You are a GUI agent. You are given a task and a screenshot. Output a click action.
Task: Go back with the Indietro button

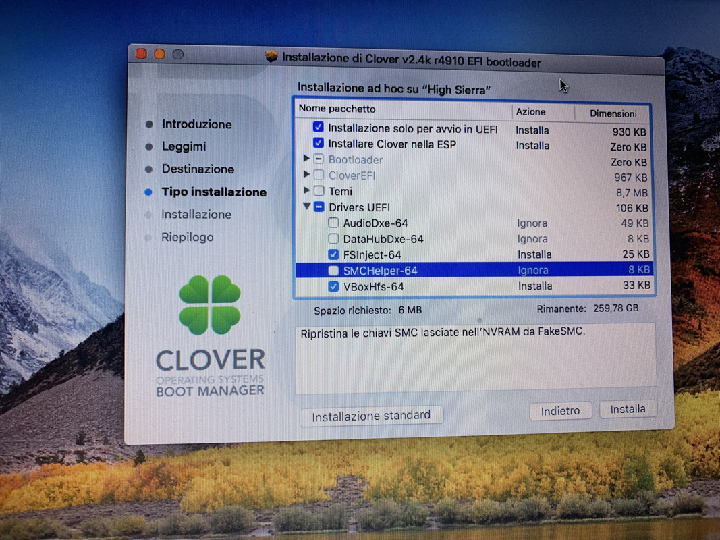(x=560, y=411)
